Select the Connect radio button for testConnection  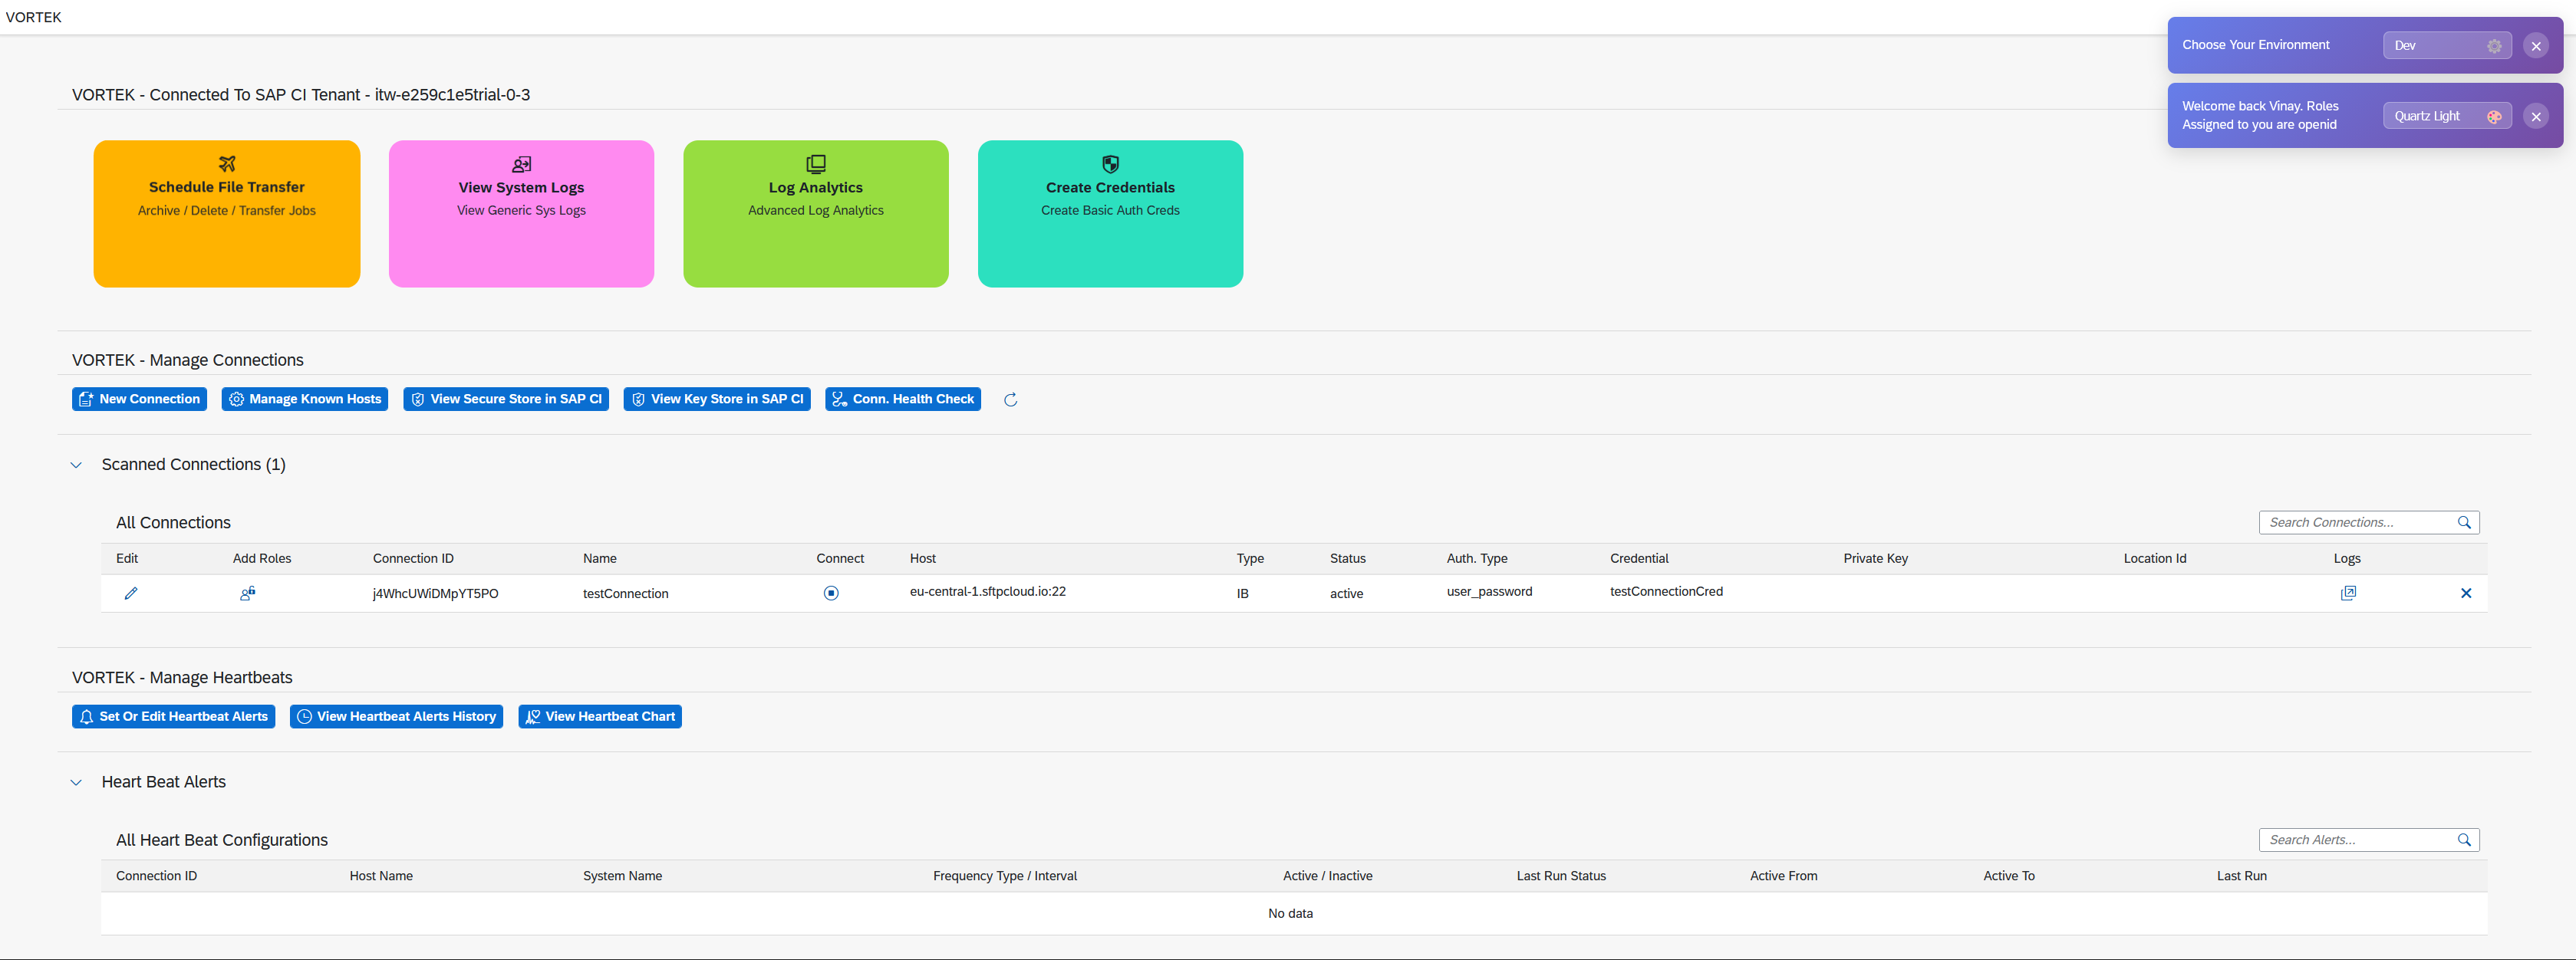tap(830, 593)
